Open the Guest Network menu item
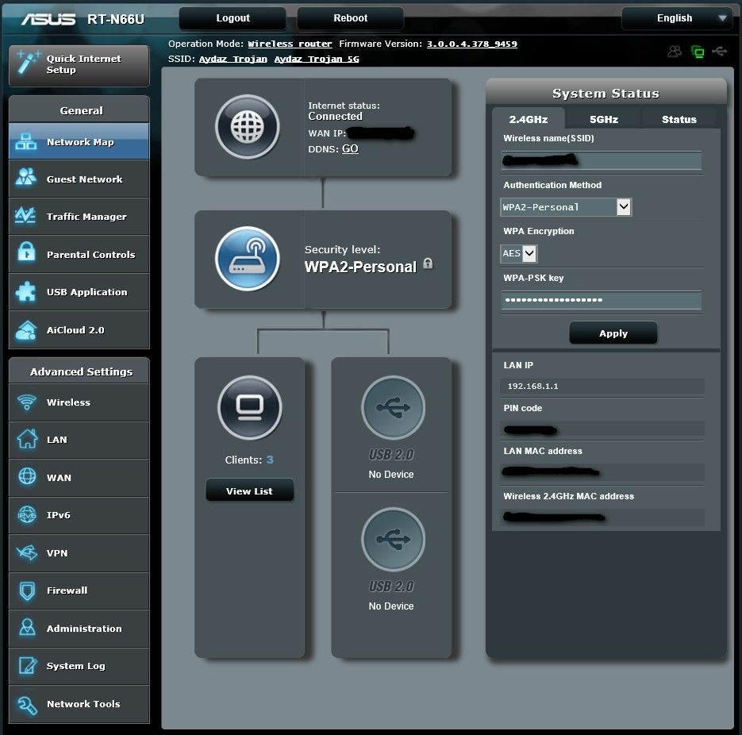 pos(79,179)
